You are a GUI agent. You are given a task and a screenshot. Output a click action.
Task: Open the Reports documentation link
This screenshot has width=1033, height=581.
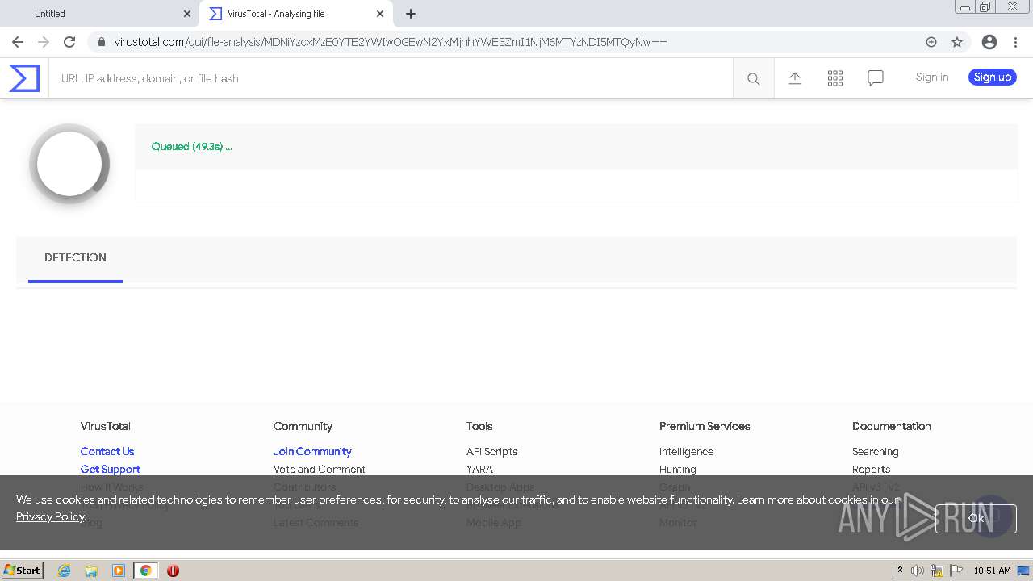tap(871, 470)
